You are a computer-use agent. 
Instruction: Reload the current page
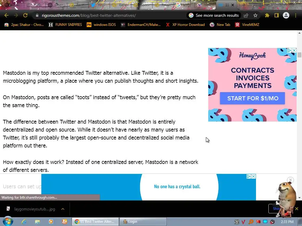[x=25, y=15]
